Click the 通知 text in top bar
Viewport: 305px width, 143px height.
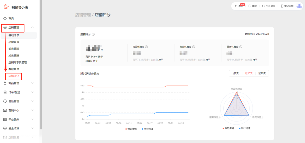[241, 6]
